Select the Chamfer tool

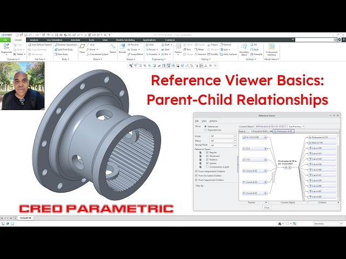click(x=152, y=54)
